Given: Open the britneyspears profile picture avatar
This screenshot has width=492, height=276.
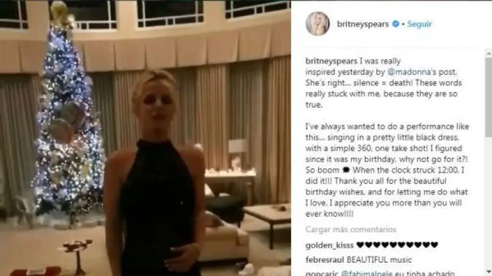Looking at the screenshot, I should coord(318,23).
